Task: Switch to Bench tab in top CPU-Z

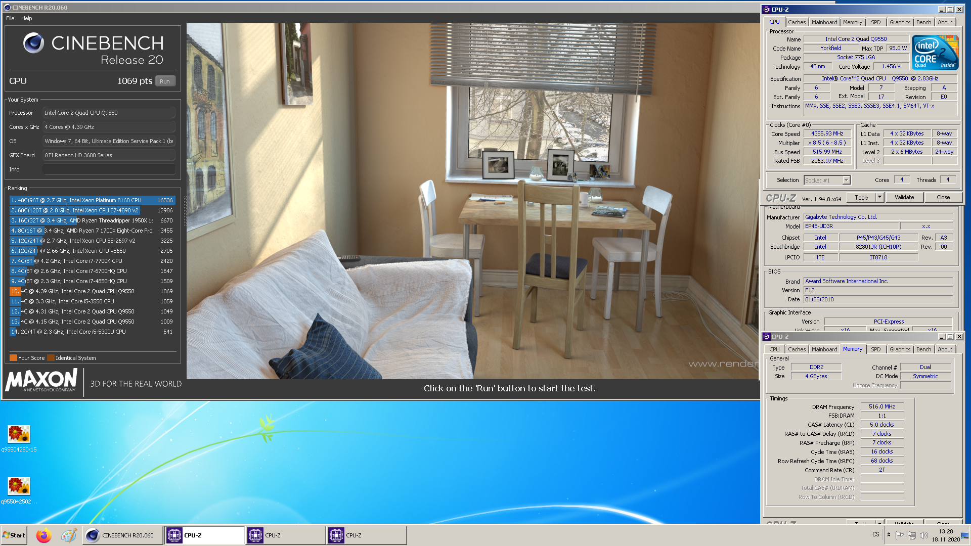Action: point(924,22)
